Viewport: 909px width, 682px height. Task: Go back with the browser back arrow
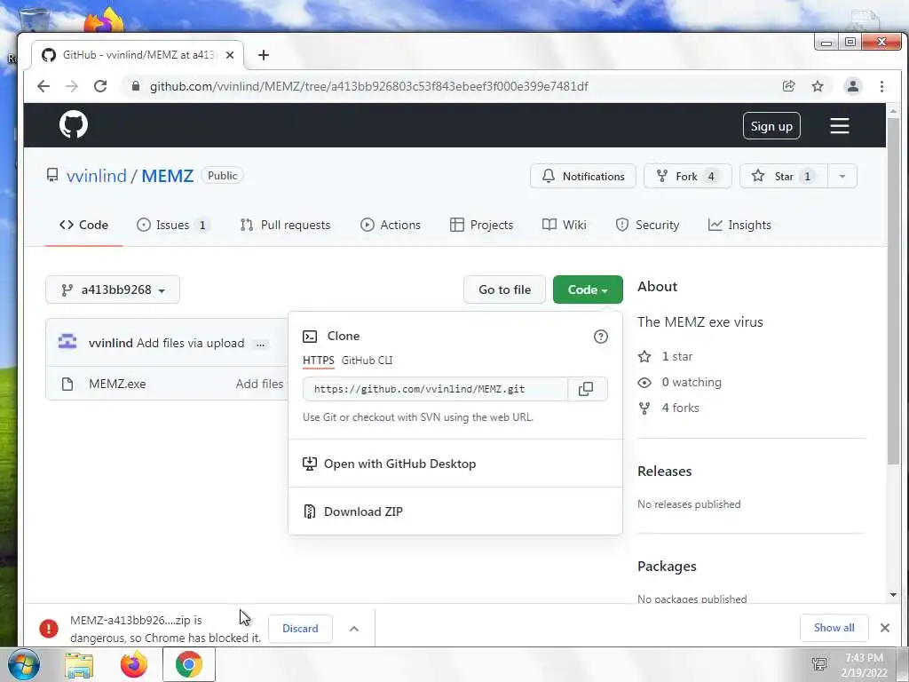pyautogui.click(x=43, y=86)
